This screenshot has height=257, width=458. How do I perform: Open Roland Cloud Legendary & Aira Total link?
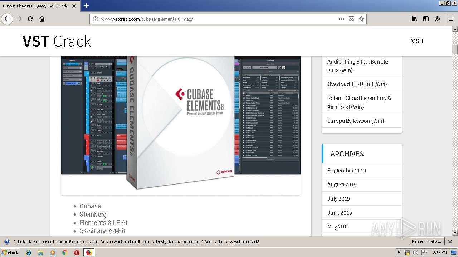359,102
